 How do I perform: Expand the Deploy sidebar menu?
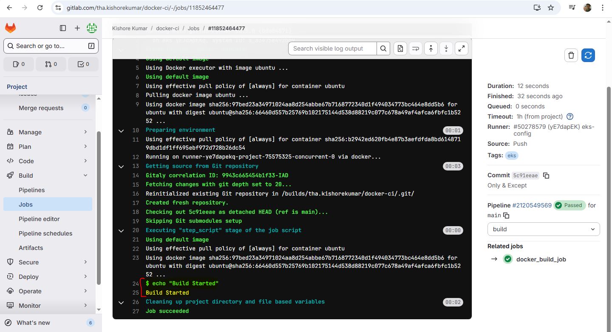point(85,277)
